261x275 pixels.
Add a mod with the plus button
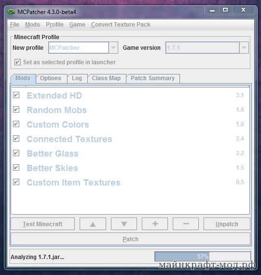click(x=155, y=224)
